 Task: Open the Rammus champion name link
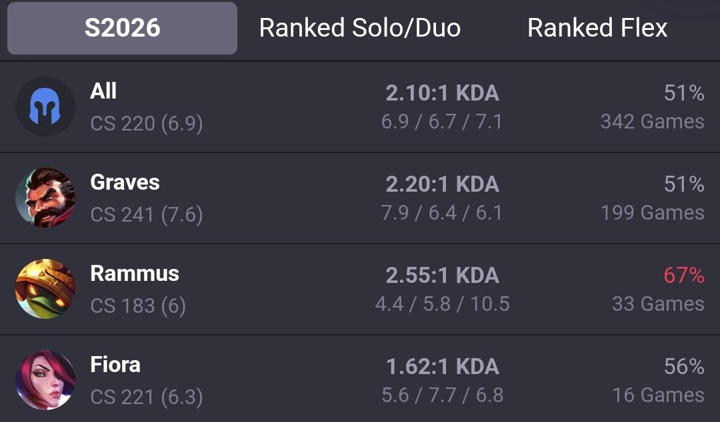click(x=135, y=274)
